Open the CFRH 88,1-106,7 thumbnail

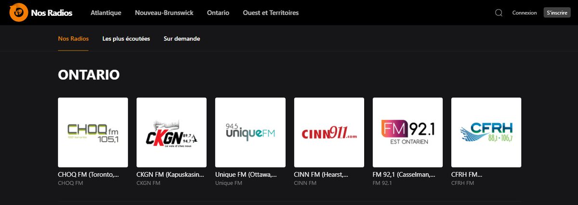pos(486,133)
